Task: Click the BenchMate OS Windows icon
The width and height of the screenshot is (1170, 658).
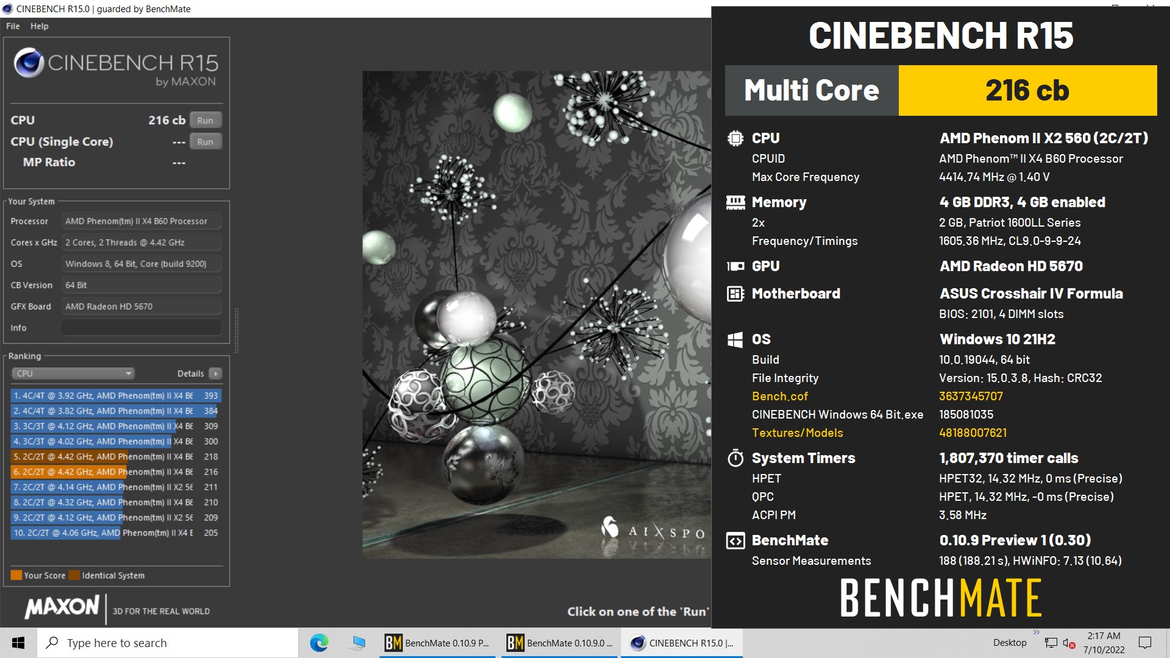Action: pos(736,339)
